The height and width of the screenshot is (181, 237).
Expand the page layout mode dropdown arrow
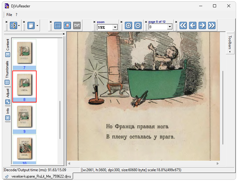(x=37, y=25)
